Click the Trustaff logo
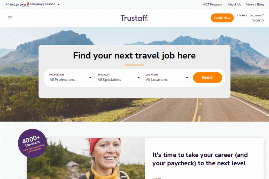The width and height of the screenshot is (269, 179). tap(134, 18)
